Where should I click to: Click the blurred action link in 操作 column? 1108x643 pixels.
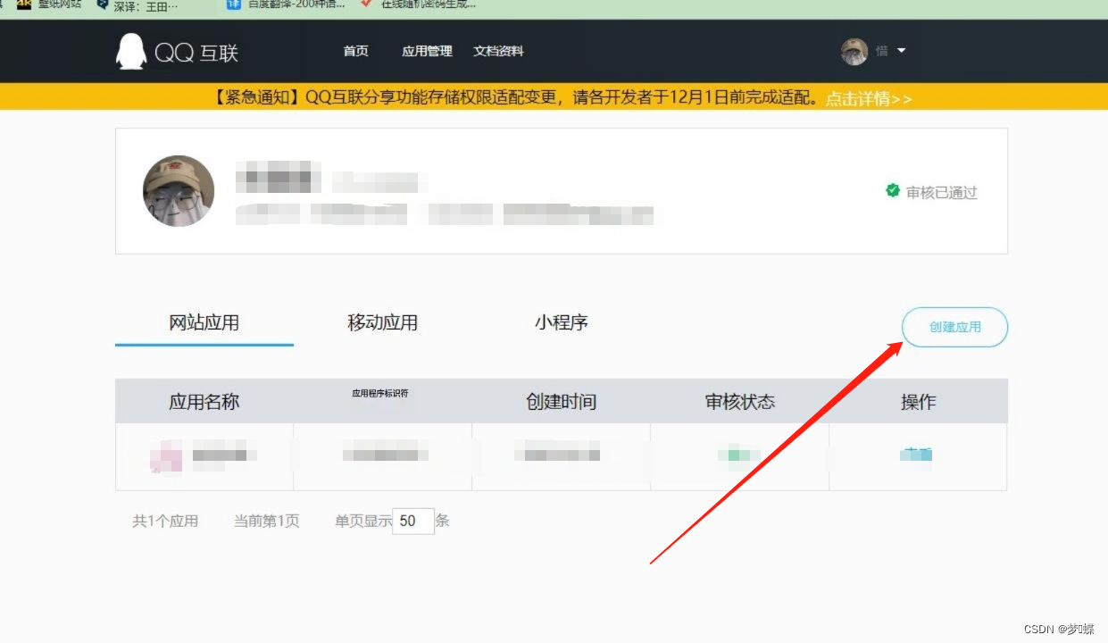pos(917,455)
